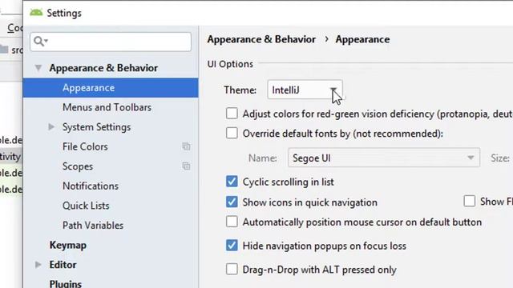Go to Notifications settings
Image resolution: width=513 pixels, height=288 pixels.
(x=91, y=186)
